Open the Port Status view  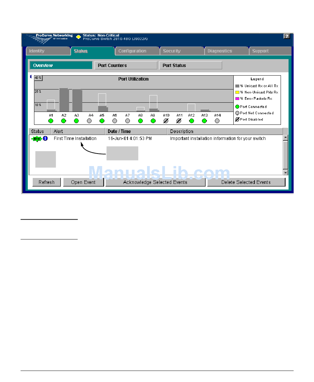[191, 65]
